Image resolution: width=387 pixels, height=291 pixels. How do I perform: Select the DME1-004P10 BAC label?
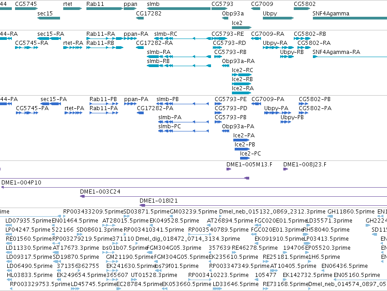coord(21,183)
